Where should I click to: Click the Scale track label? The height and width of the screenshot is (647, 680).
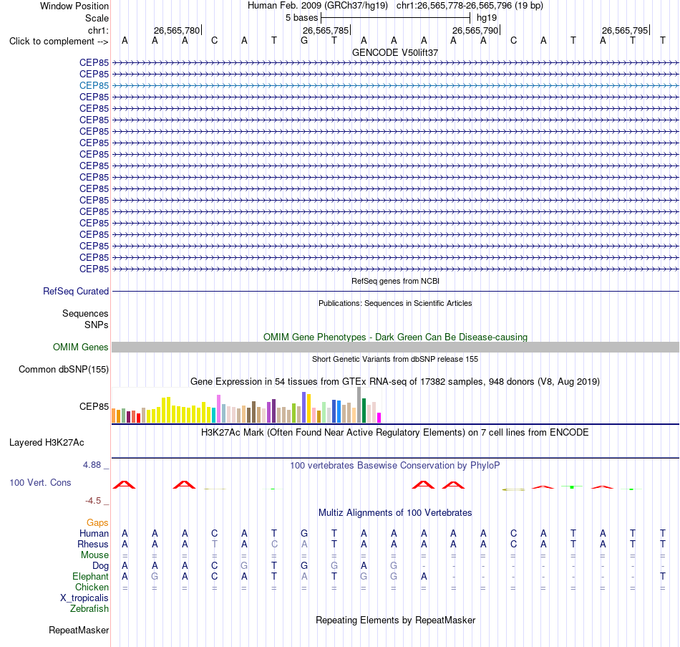coord(97,18)
